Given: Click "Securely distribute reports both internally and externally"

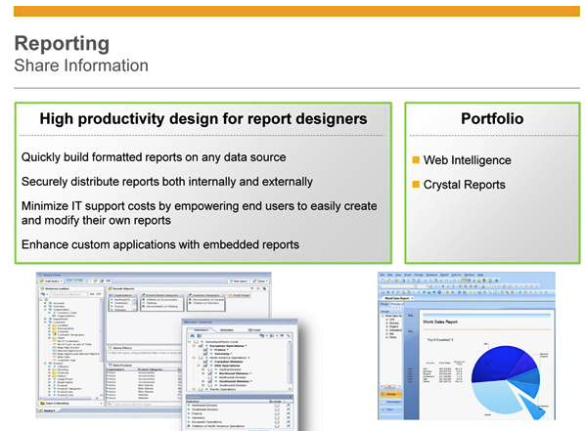Looking at the screenshot, I should [x=167, y=182].
